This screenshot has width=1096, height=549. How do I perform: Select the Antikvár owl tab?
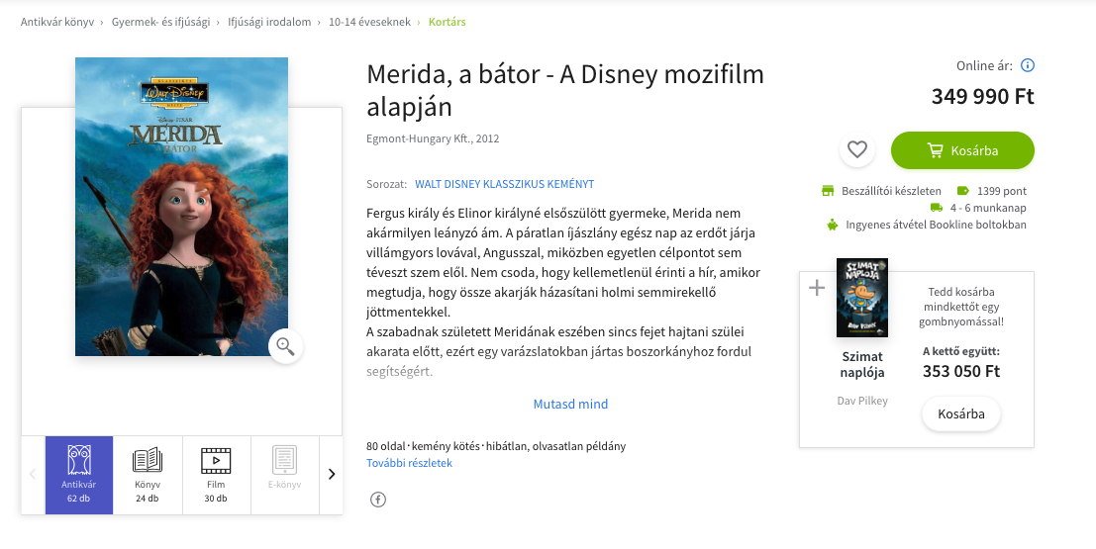click(79, 475)
